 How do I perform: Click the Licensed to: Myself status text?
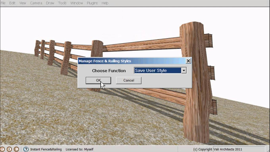(x=79, y=149)
